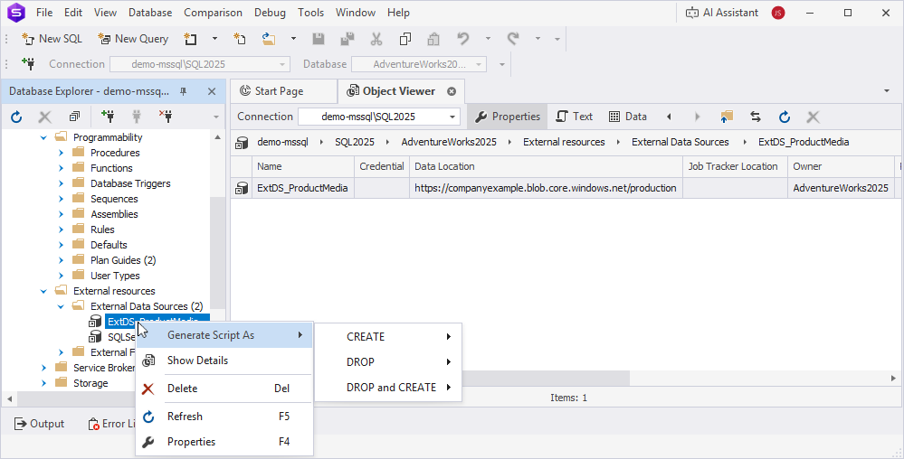Open the Output panel tab
Screen dimensions: 904x459
39,424
